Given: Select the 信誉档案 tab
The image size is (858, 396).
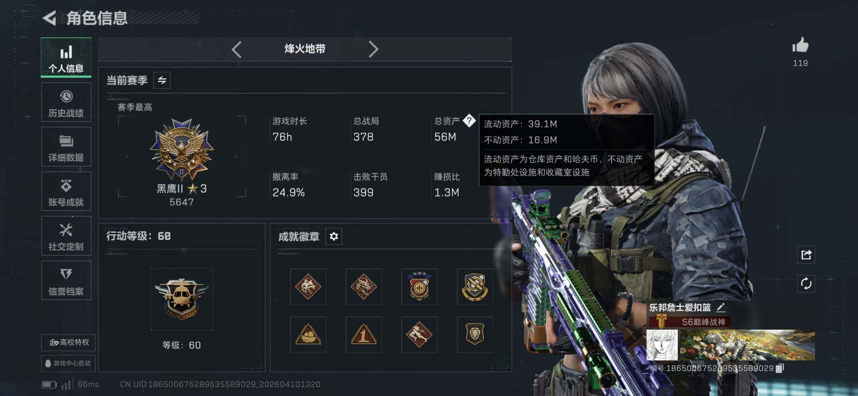Looking at the screenshot, I should point(66,280).
